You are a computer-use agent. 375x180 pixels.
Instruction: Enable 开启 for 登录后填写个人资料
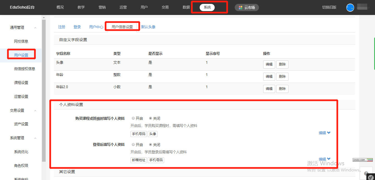pyautogui.click(x=133, y=145)
